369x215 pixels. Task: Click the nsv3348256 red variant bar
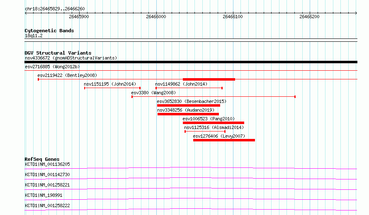(188, 114)
